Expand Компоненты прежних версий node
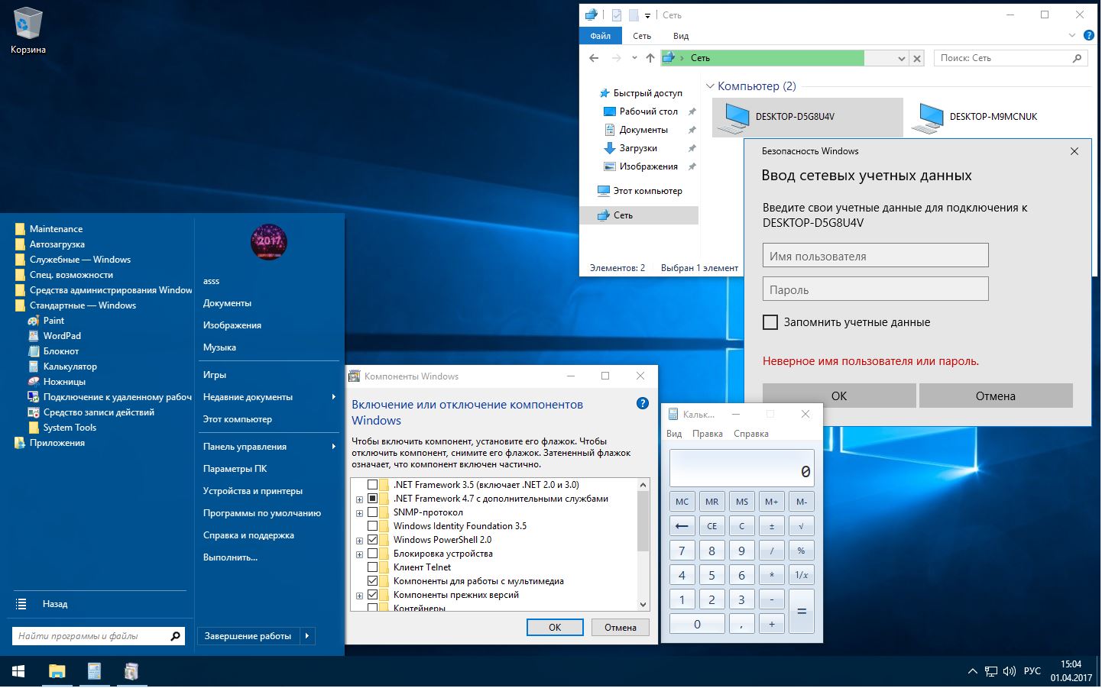 359,596
